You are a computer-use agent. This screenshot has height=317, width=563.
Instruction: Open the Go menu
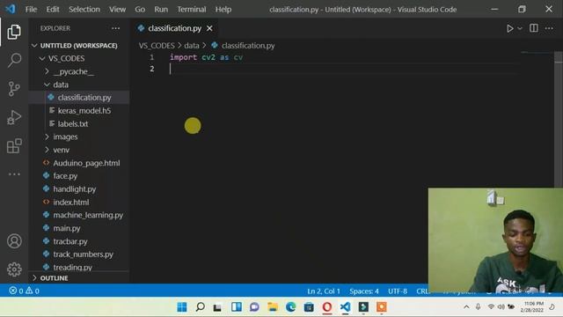pos(140,10)
